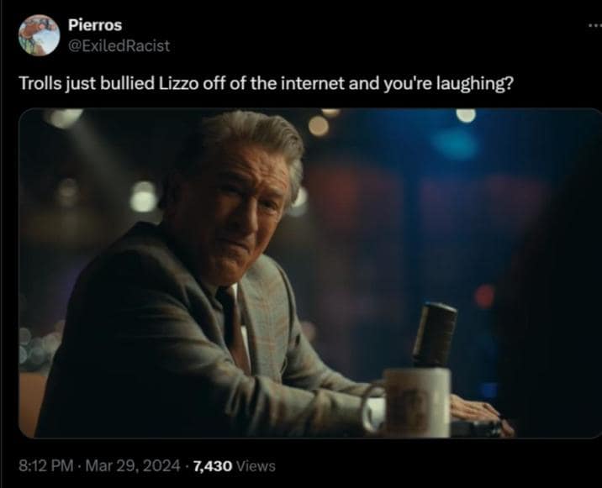Click the tweet text about Lizzo
The height and width of the screenshot is (488, 602).
266,84
